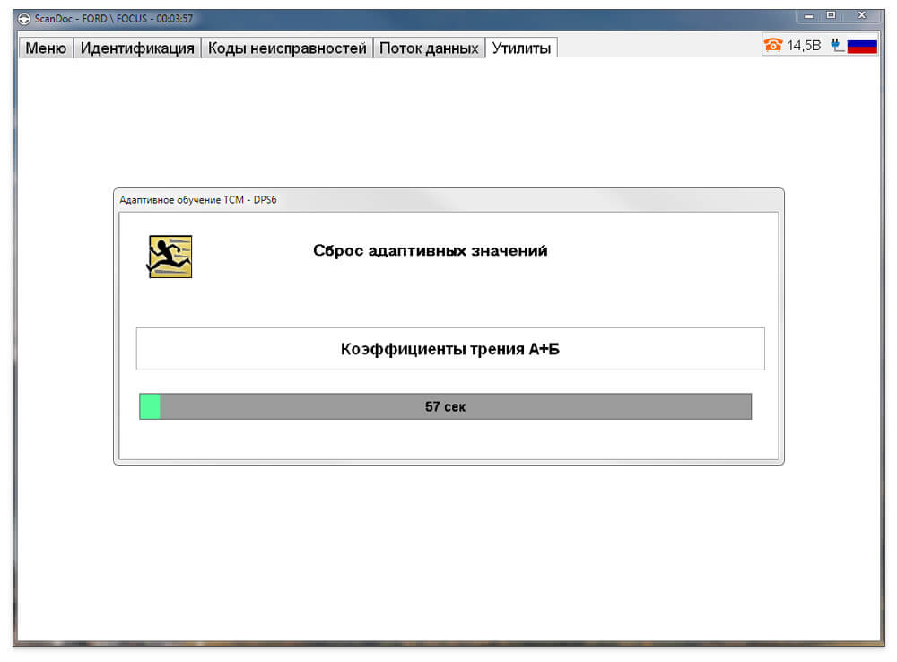This screenshot has height=662, width=897.
Task: Click the green filled part of progress bar
Action: tap(150, 406)
